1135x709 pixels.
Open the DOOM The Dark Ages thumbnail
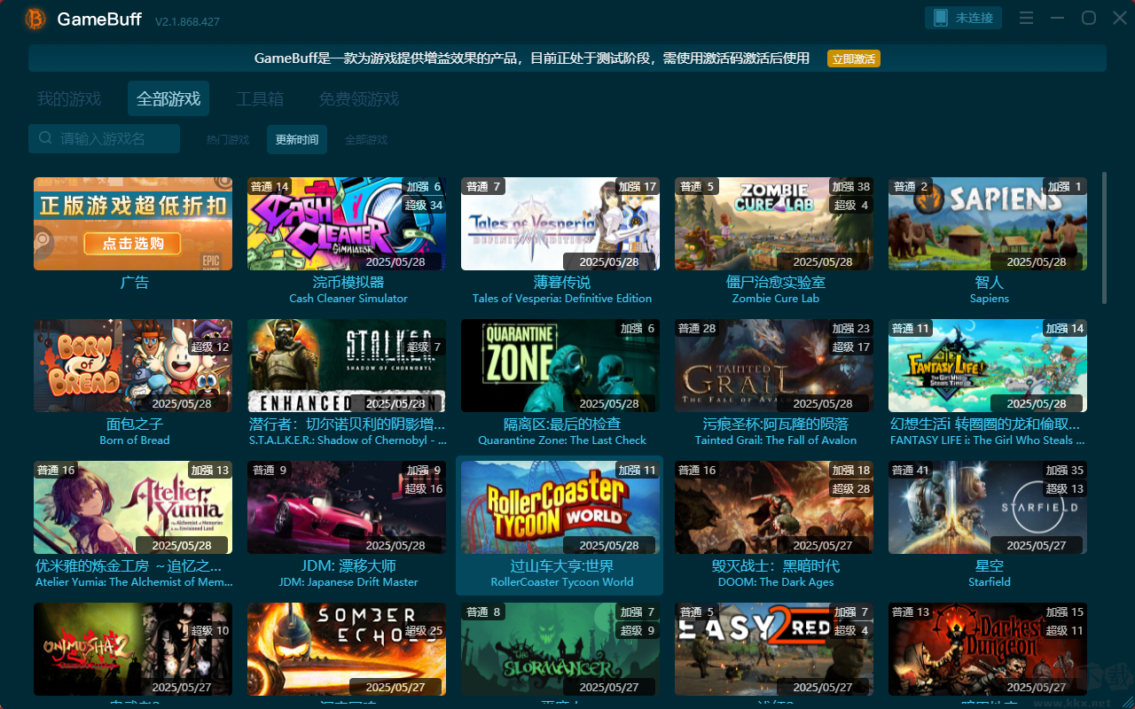point(774,507)
